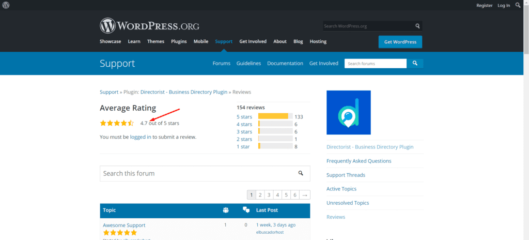Open the Register link
Screen dimensions: 529x240
[485, 5]
